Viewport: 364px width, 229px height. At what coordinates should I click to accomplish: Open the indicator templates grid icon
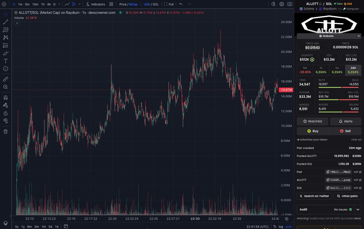coord(111,4)
